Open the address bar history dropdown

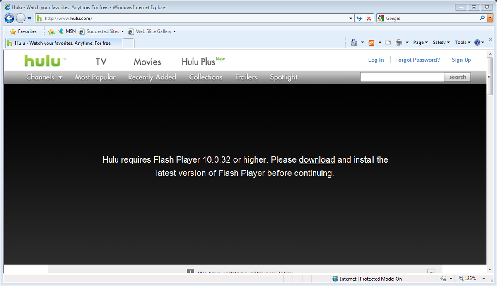[350, 18]
